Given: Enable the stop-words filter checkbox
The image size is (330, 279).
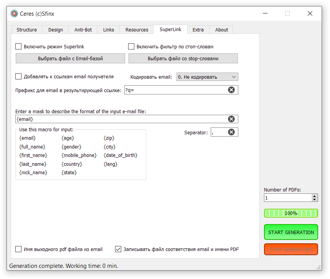Looking at the screenshot, I should [x=131, y=46].
